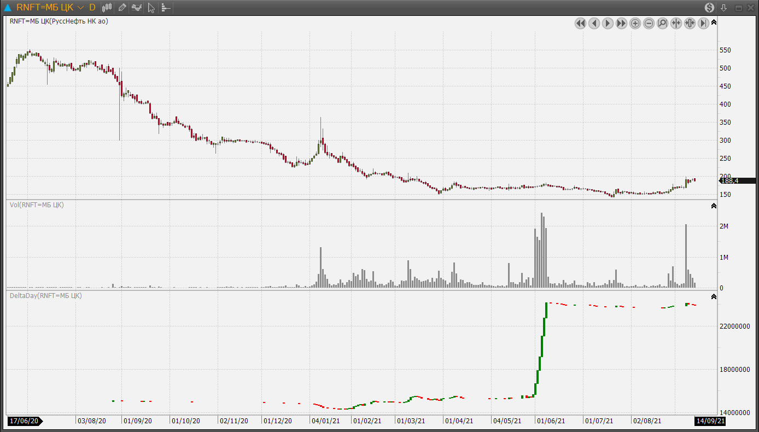This screenshot has height=432, width=759.
Task: Click the magnifier zoom-to-range icon
Action: pyautogui.click(x=662, y=23)
